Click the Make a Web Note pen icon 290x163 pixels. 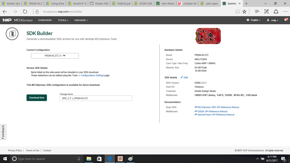click(x=266, y=12)
